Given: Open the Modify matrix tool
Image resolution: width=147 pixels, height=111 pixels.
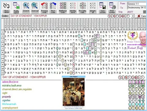Looking at the screenshot, I should pos(16,6).
